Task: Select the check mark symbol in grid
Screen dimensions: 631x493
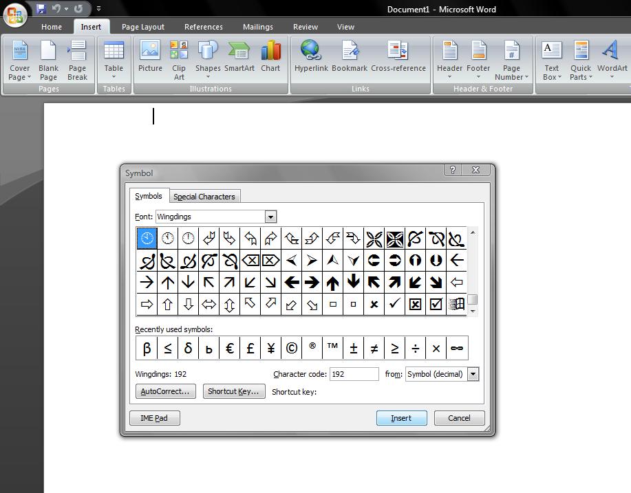Action: [x=394, y=304]
